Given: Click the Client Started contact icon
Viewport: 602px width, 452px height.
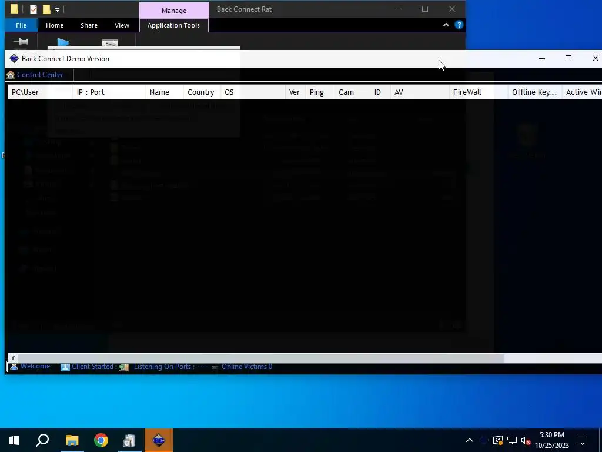Looking at the screenshot, I should coord(65,367).
